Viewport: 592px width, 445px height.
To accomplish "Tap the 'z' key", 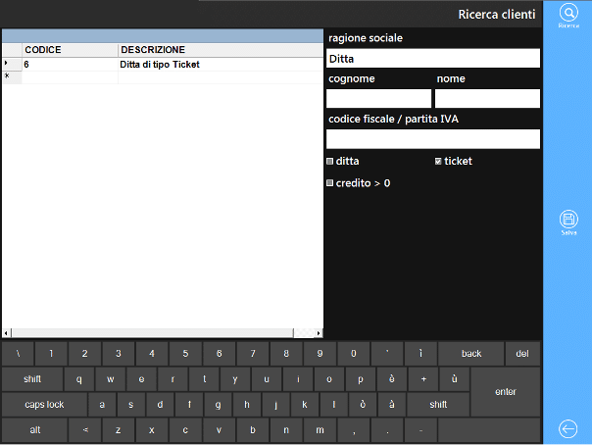I will point(119,430).
